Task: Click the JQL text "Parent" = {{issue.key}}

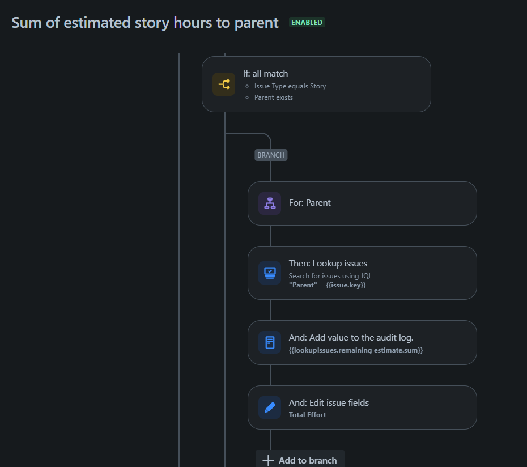Action: tap(327, 285)
